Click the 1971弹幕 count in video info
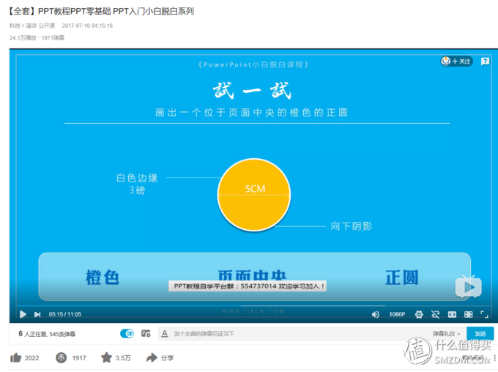 tap(53, 38)
